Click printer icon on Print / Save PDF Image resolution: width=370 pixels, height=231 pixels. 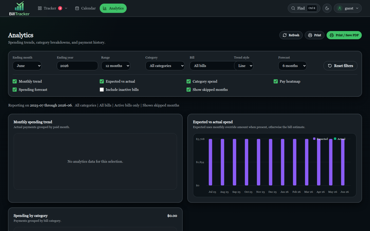coord(332,35)
